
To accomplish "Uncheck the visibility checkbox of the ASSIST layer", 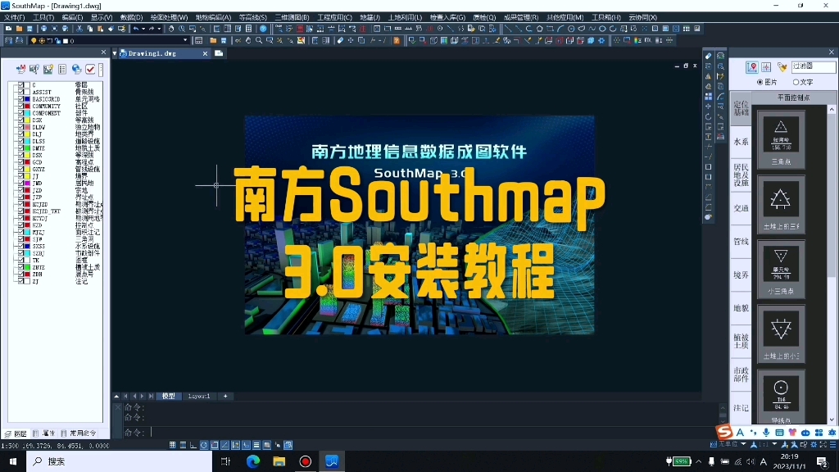I will coord(20,92).
